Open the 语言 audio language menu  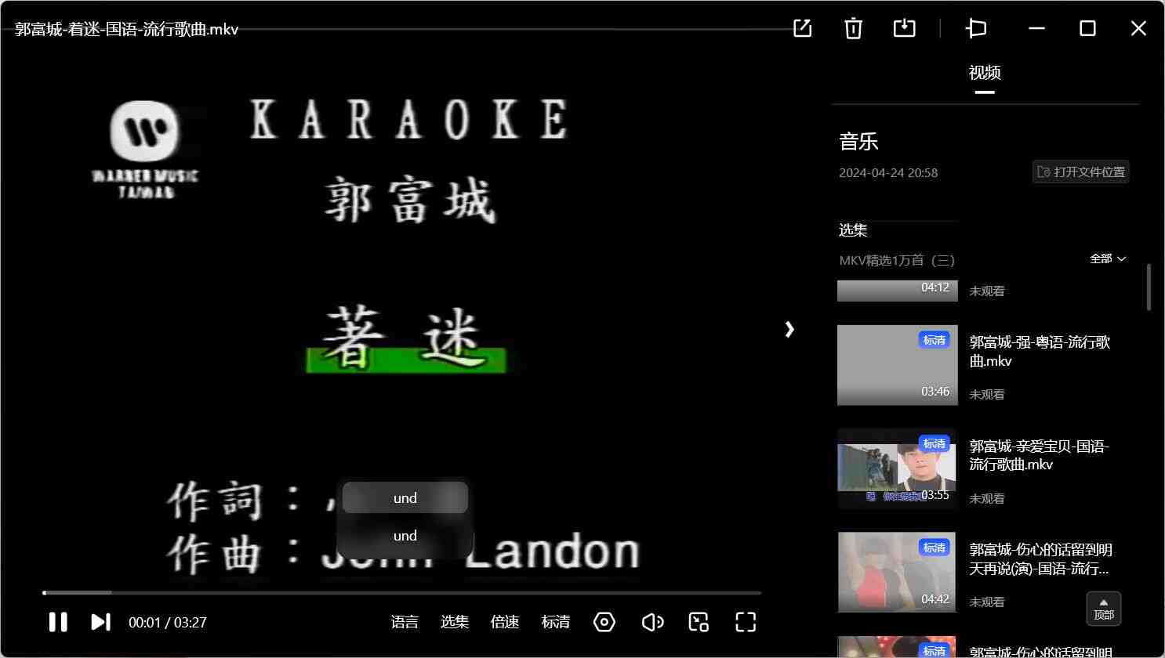[405, 622]
